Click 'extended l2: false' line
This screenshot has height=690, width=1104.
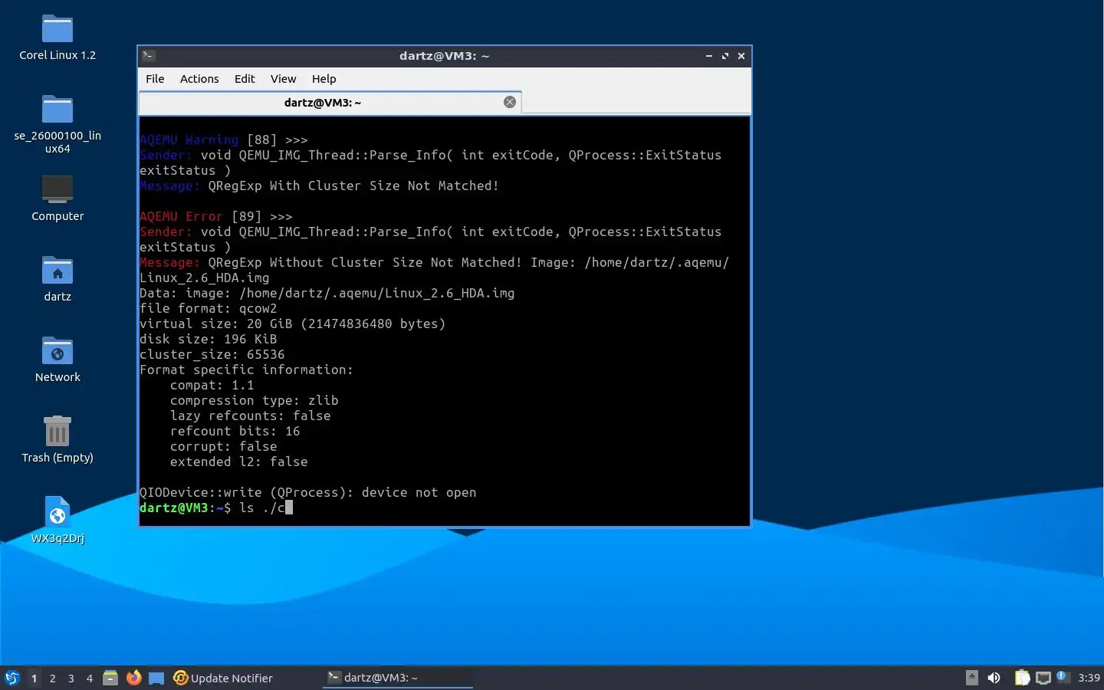pos(239,462)
